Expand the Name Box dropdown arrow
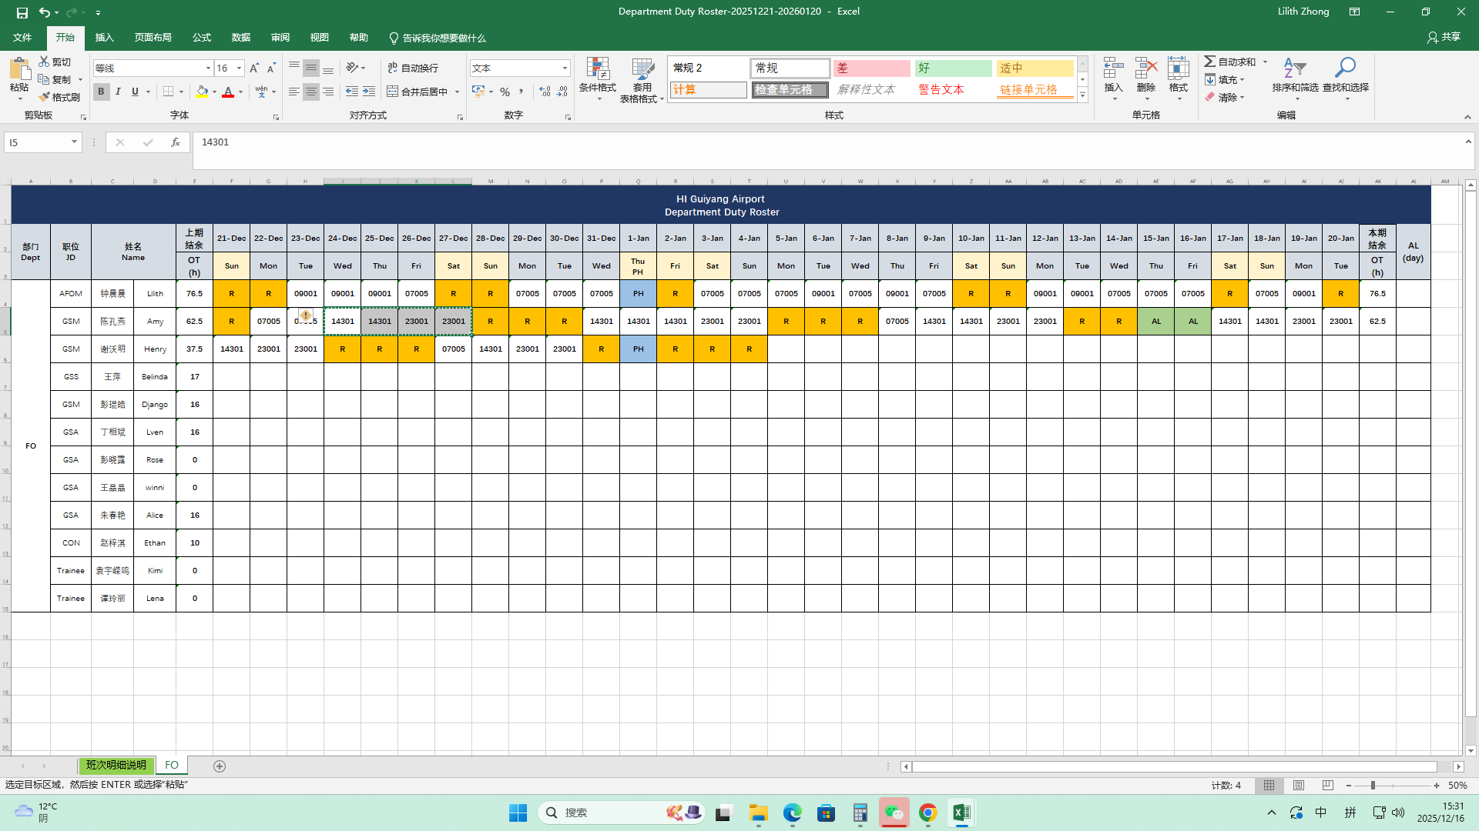 click(74, 142)
